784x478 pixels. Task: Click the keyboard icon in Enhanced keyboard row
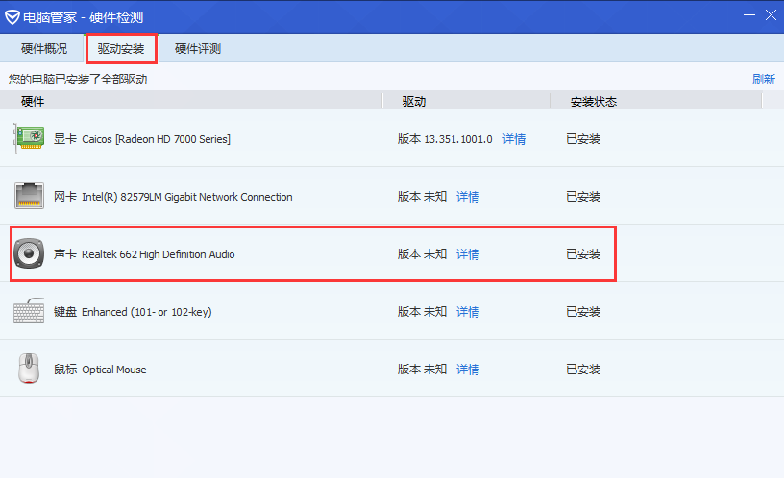point(29,311)
